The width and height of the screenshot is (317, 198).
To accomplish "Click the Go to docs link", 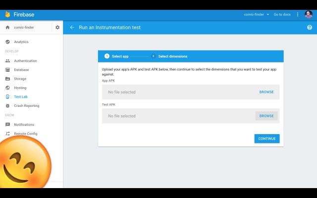I will tap(282, 14).
